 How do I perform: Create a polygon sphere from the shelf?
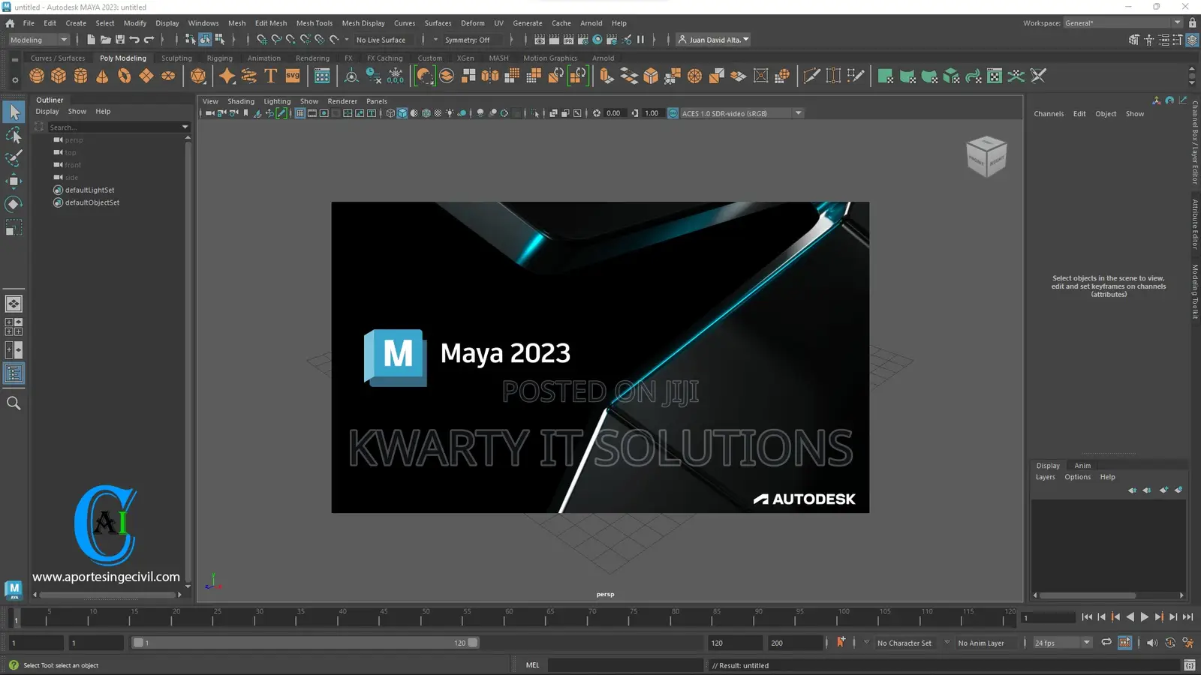click(37, 76)
